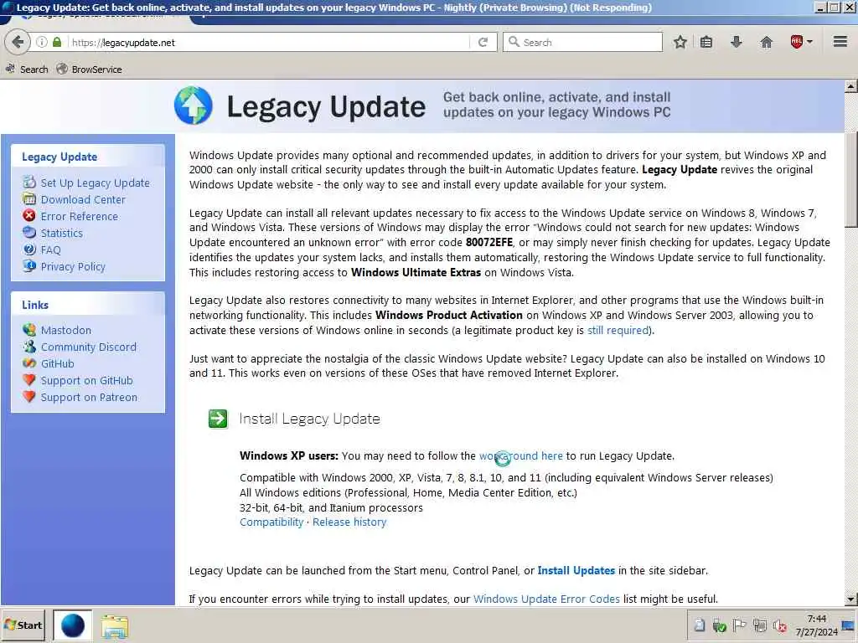Open site information icon in address bar
This screenshot has width=858, height=643.
[x=42, y=42]
